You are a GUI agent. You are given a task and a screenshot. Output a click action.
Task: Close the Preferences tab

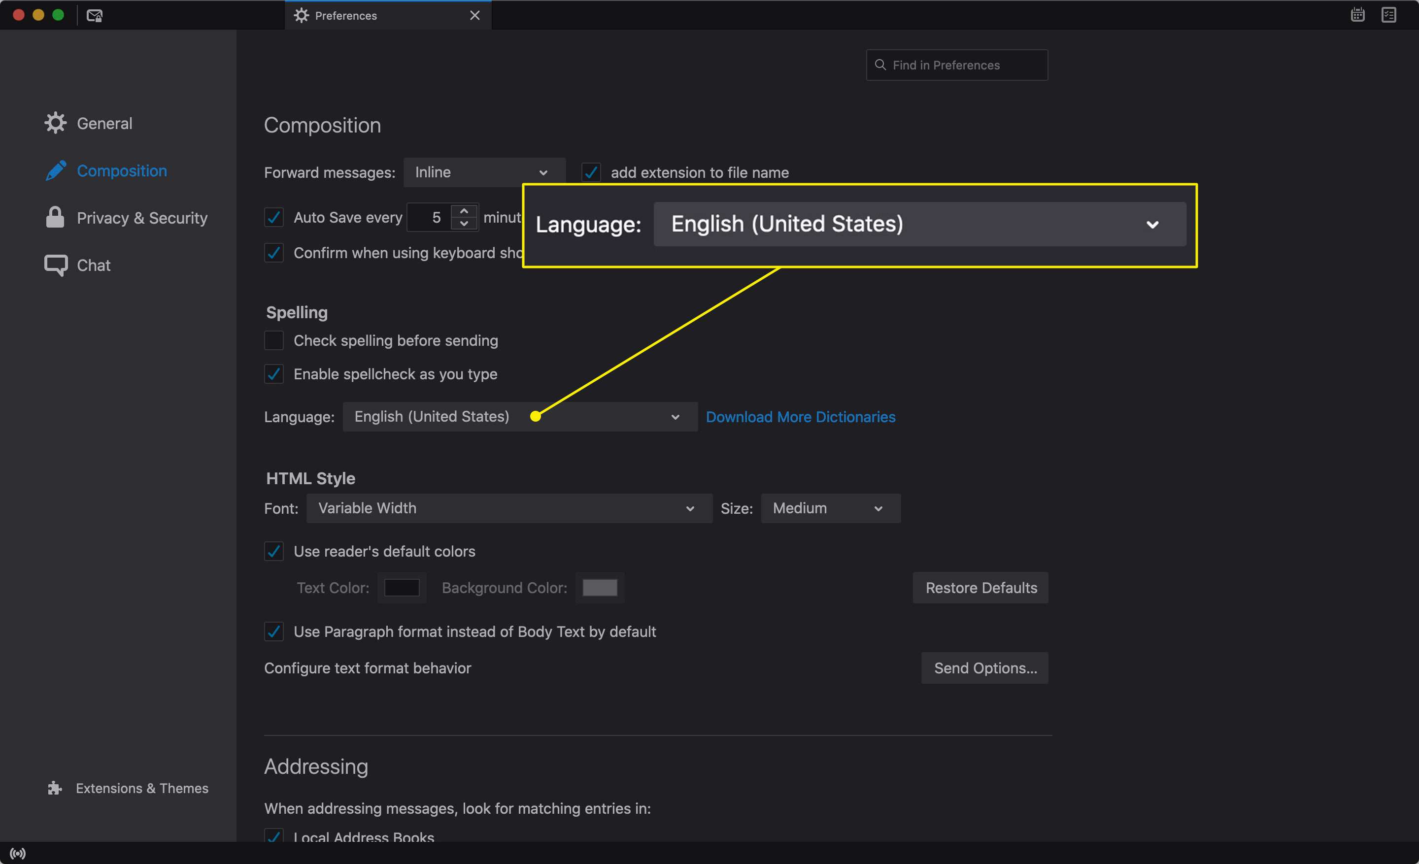[474, 16]
